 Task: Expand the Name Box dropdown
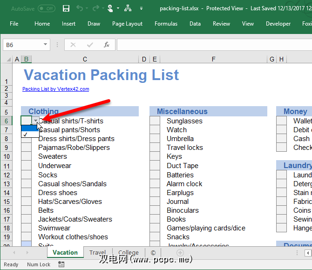[45, 45]
